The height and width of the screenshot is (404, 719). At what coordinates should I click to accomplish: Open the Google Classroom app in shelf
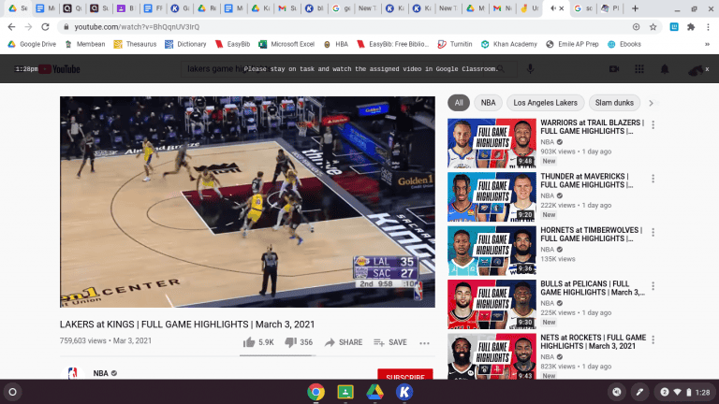coord(345,392)
